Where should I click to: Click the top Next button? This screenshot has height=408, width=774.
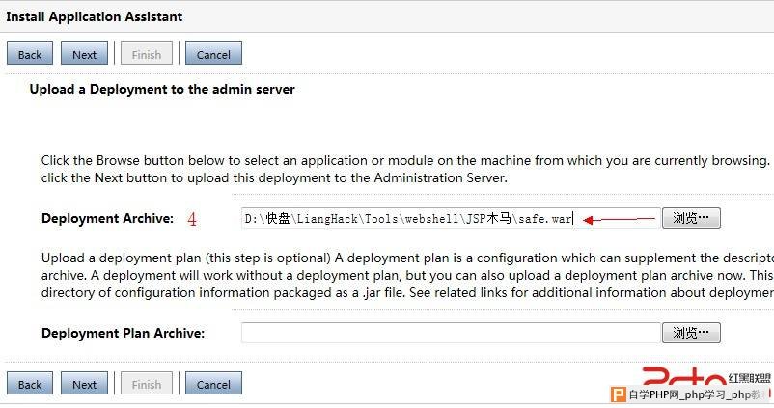coord(84,53)
